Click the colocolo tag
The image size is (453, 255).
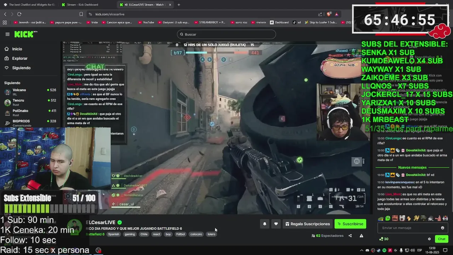[196, 234]
